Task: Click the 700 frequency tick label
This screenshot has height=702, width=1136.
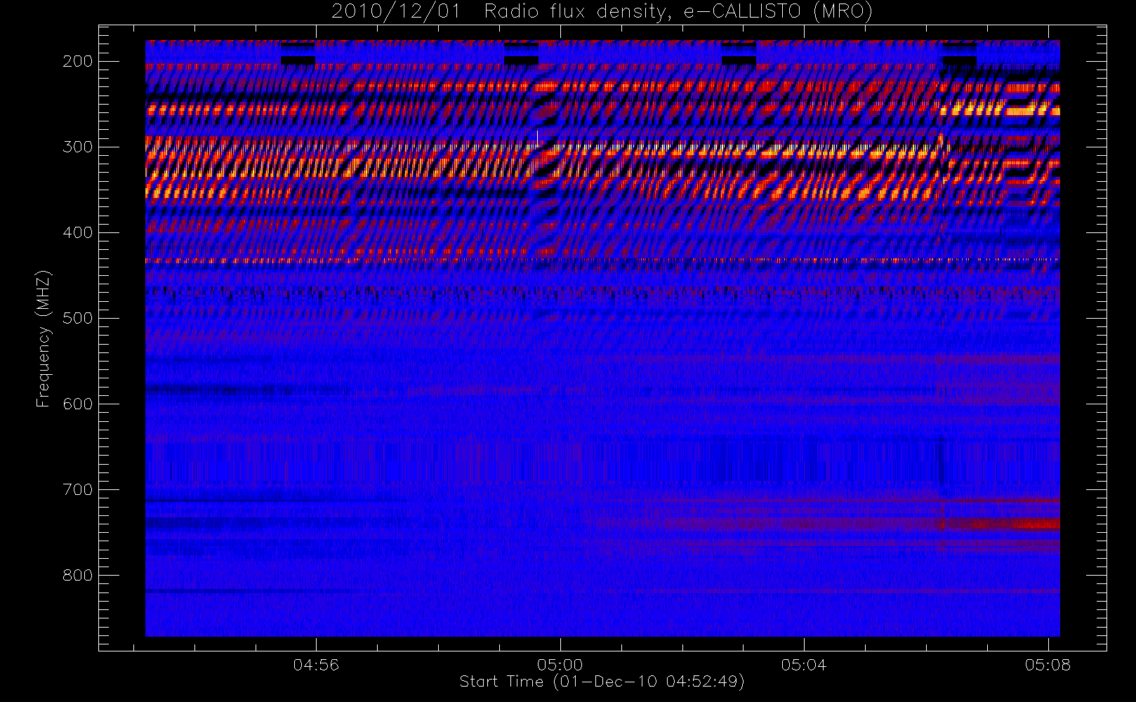Action: [x=77, y=489]
